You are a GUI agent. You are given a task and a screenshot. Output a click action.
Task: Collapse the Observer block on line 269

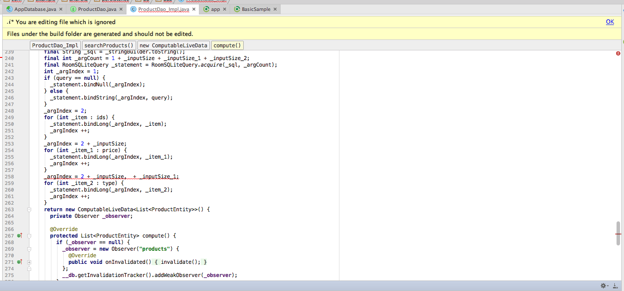tap(29, 249)
